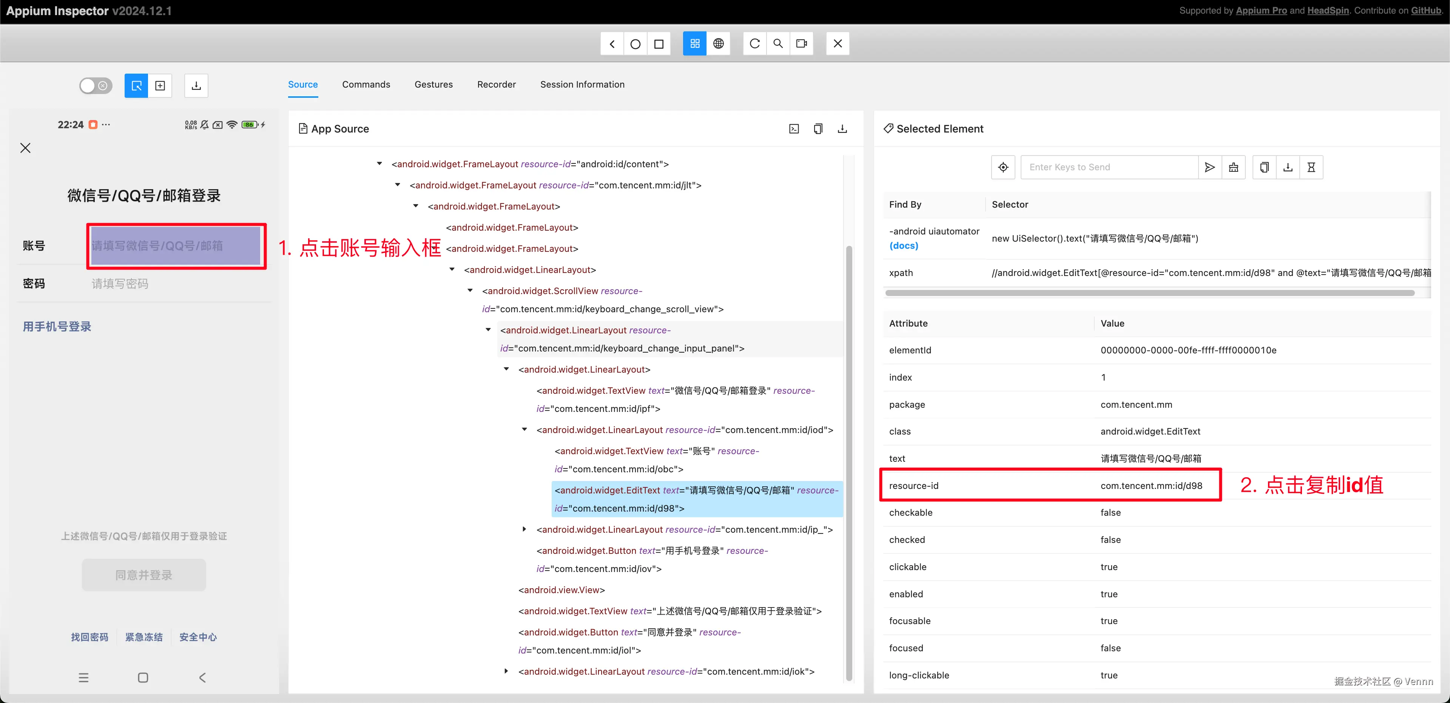1450x703 pixels.
Task: Focus the Enter Keys to Send field
Action: tap(1109, 167)
